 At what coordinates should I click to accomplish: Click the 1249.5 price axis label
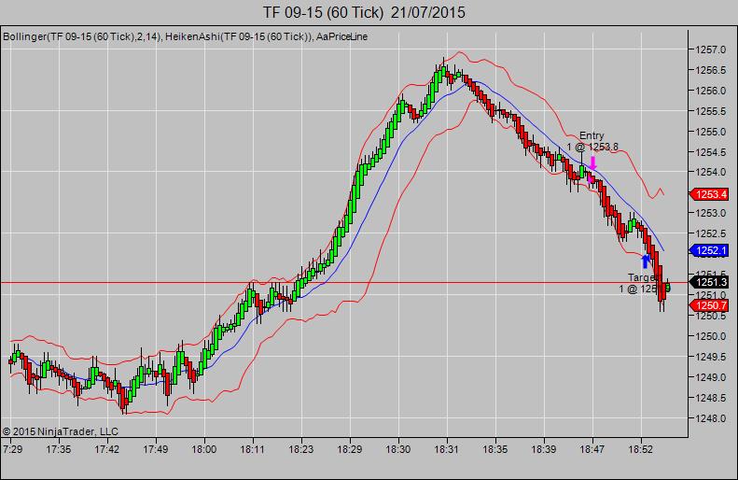tap(711, 357)
